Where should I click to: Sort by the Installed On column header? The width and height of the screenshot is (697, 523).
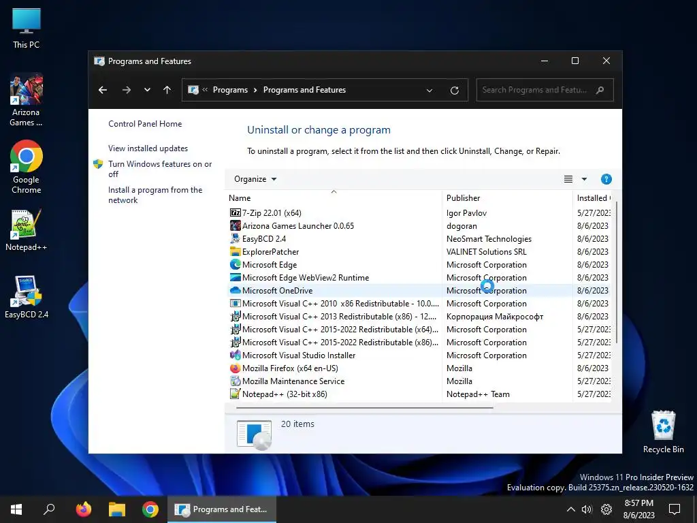coord(594,198)
